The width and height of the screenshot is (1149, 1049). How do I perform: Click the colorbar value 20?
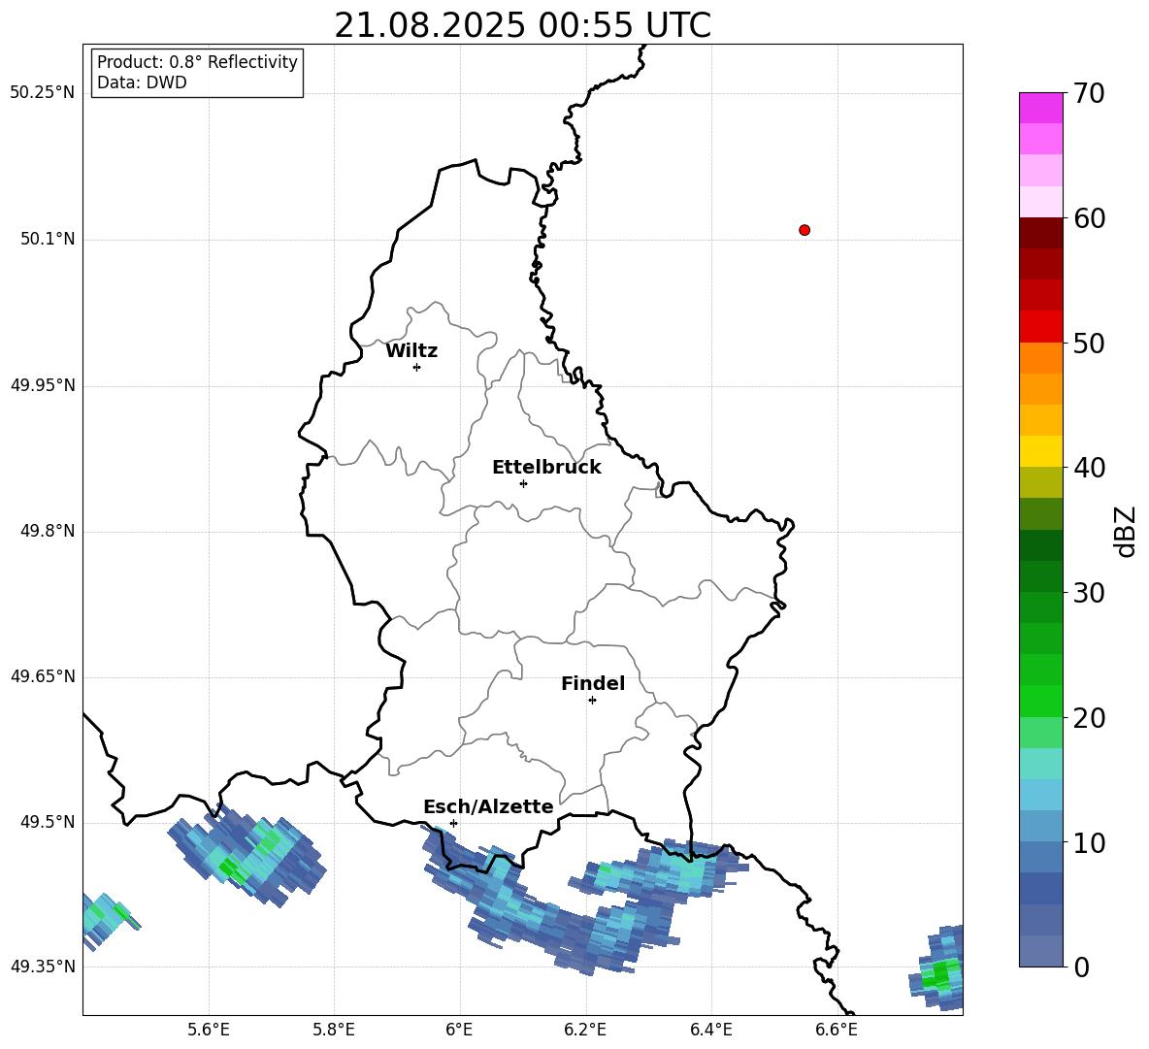[1089, 718]
